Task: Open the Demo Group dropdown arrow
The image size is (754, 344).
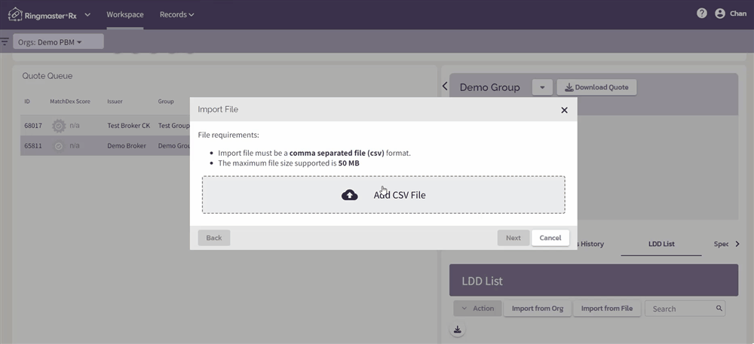Action: coord(542,87)
